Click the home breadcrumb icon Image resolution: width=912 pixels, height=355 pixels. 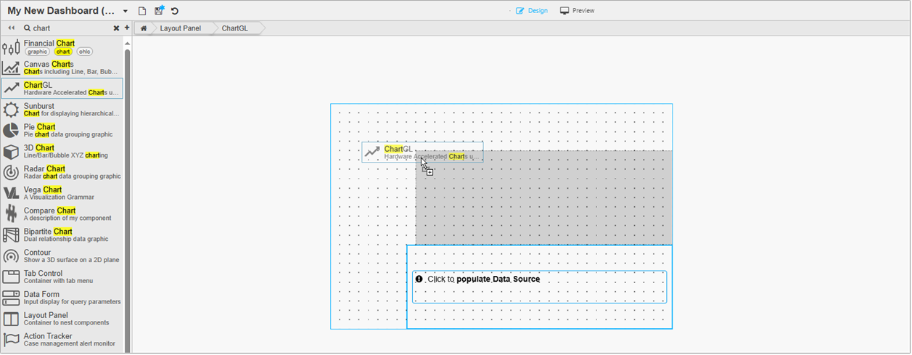(144, 28)
